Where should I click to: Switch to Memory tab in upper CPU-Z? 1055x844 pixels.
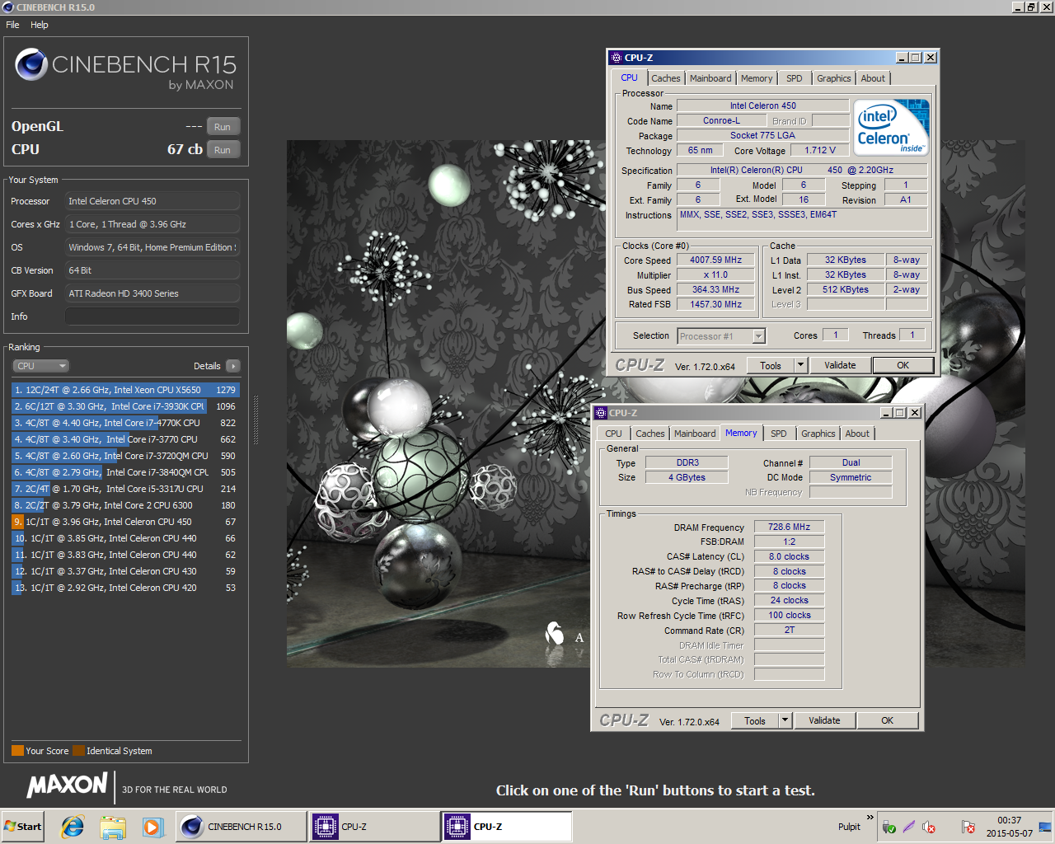757,78
